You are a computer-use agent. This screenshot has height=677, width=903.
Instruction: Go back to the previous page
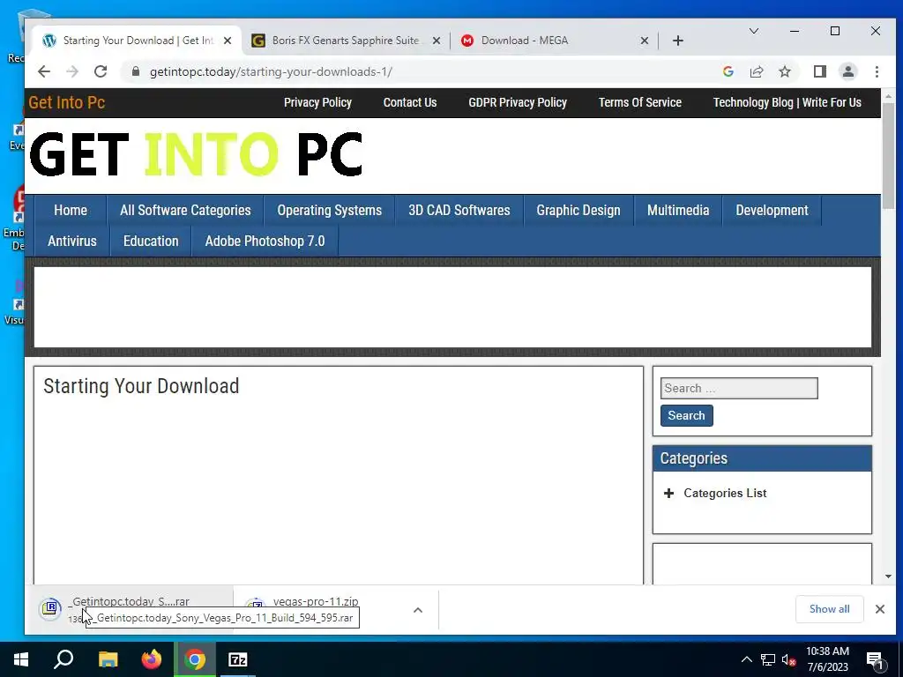[x=44, y=71]
